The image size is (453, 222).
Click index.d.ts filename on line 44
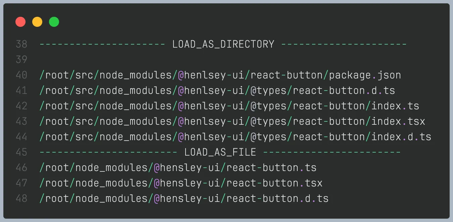[x=401, y=137]
